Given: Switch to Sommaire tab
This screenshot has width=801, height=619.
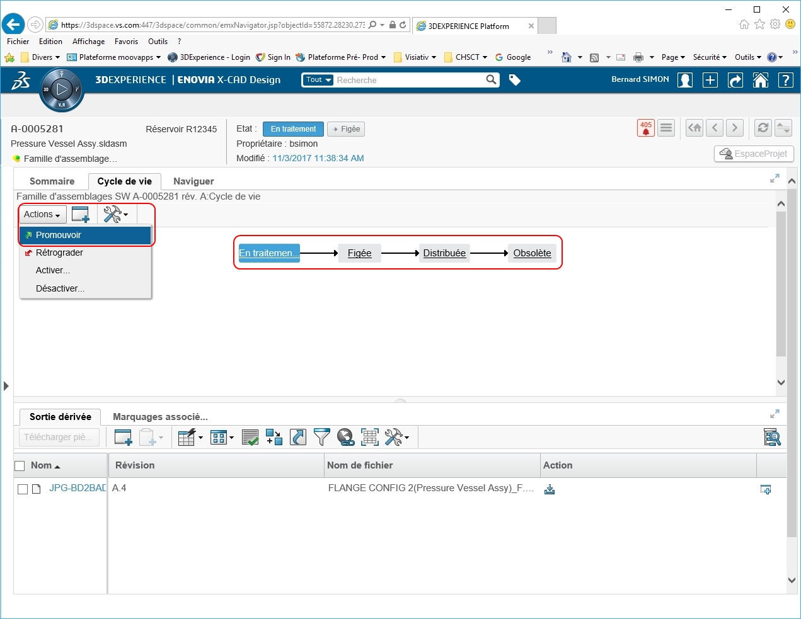Looking at the screenshot, I should click(52, 181).
